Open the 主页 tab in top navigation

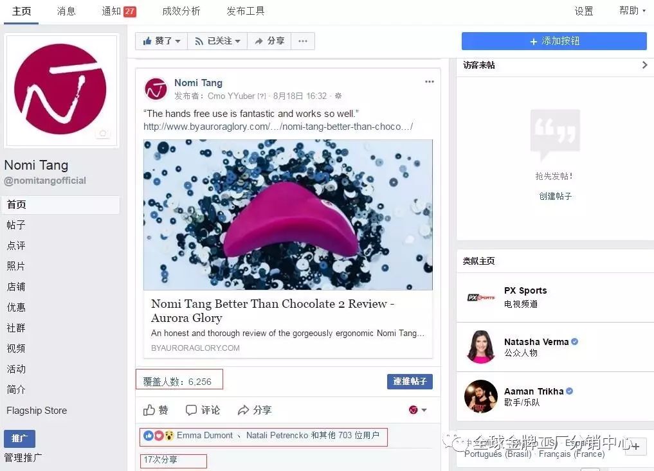tap(21, 11)
